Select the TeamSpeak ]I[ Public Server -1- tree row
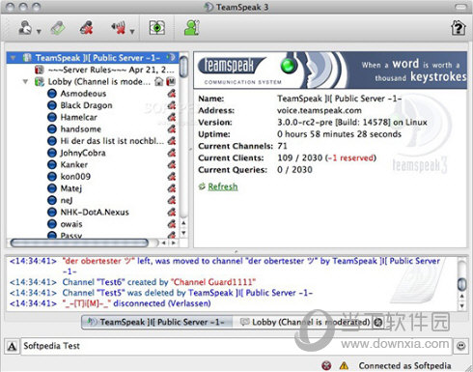473x372 pixels. tap(93, 58)
